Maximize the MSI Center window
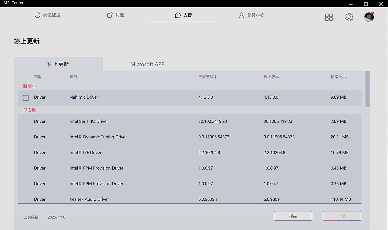The height and width of the screenshot is (230, 388). point(366,4)
